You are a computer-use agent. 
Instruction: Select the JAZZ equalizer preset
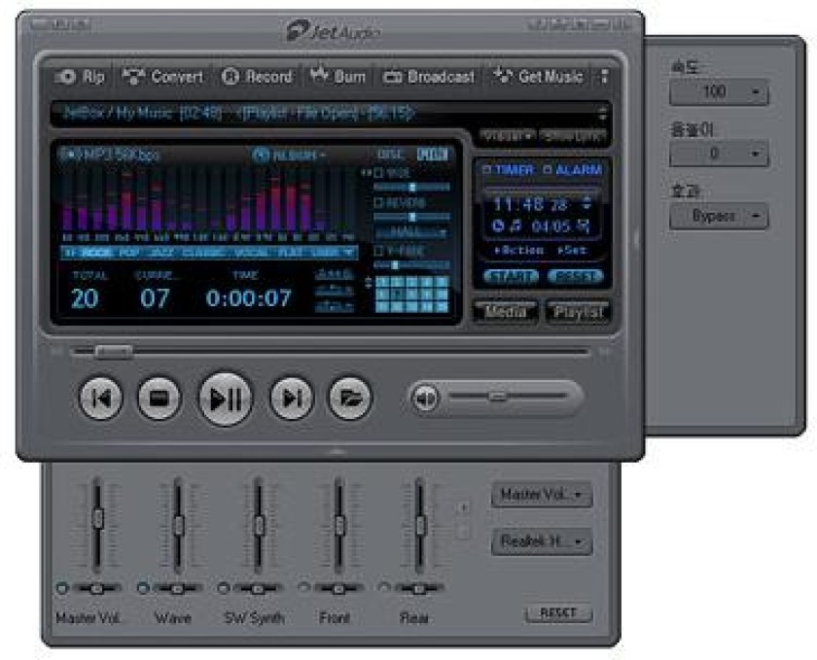[160, 253]
